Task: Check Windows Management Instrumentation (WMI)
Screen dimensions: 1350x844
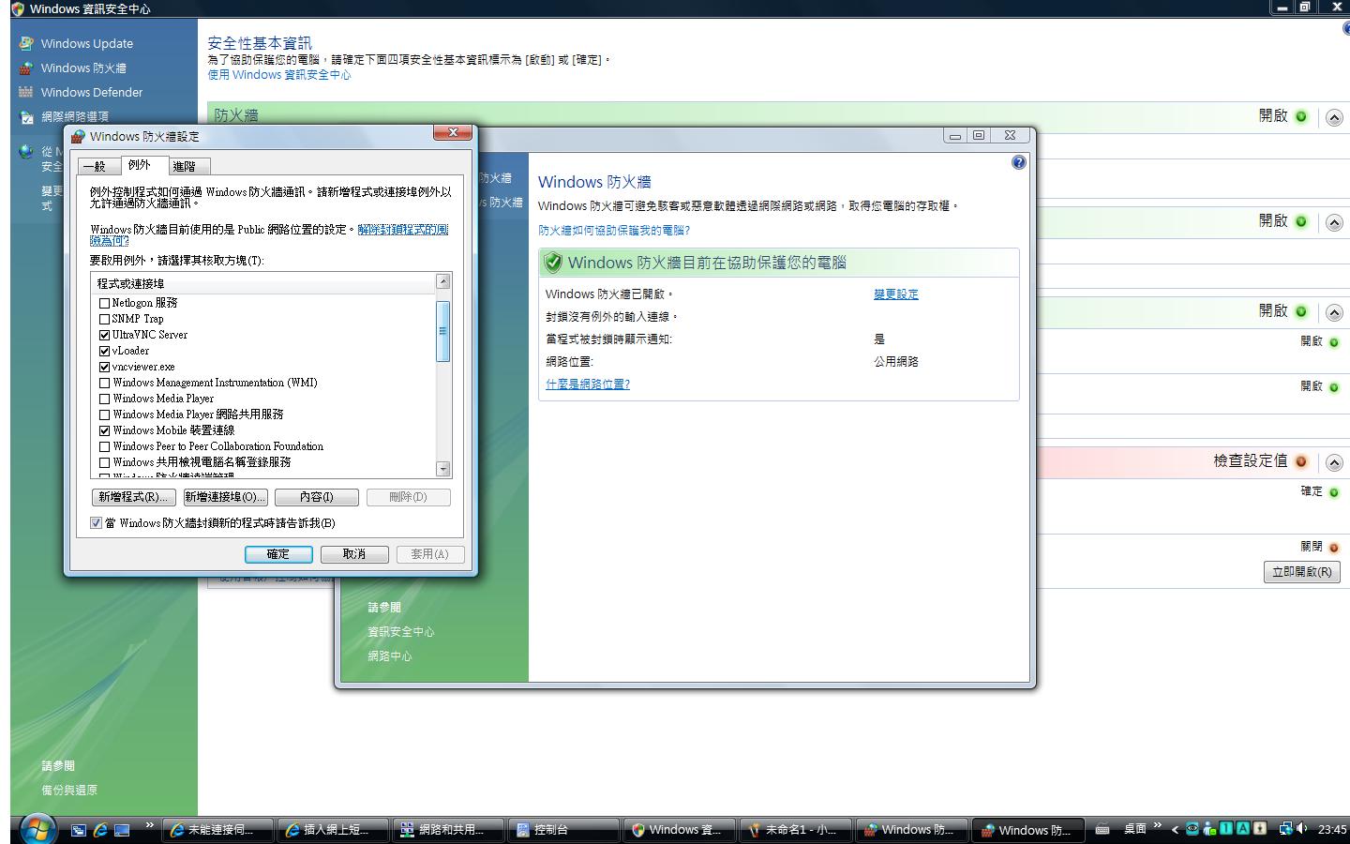Action: [x=104, y=383]
